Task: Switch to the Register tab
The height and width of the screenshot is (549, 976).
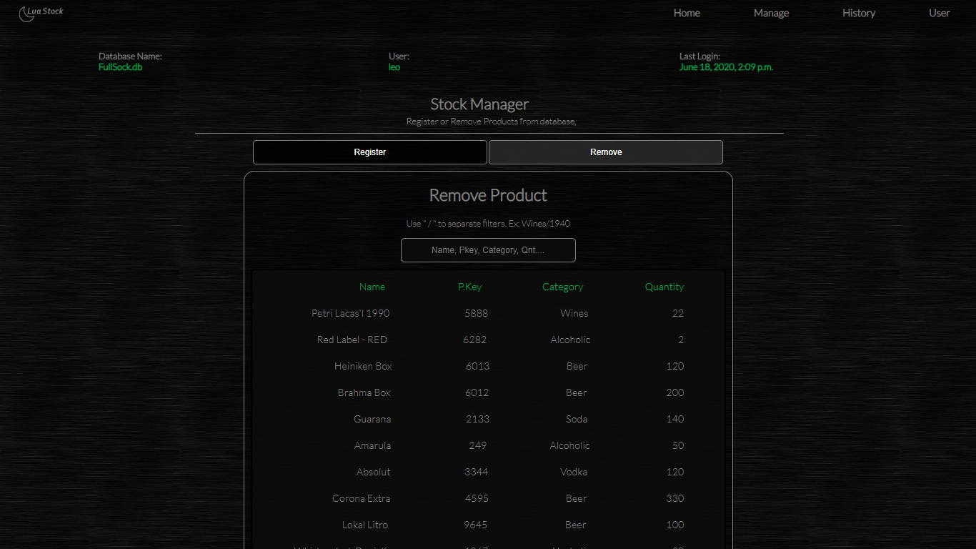Action: tap(369, 152)
